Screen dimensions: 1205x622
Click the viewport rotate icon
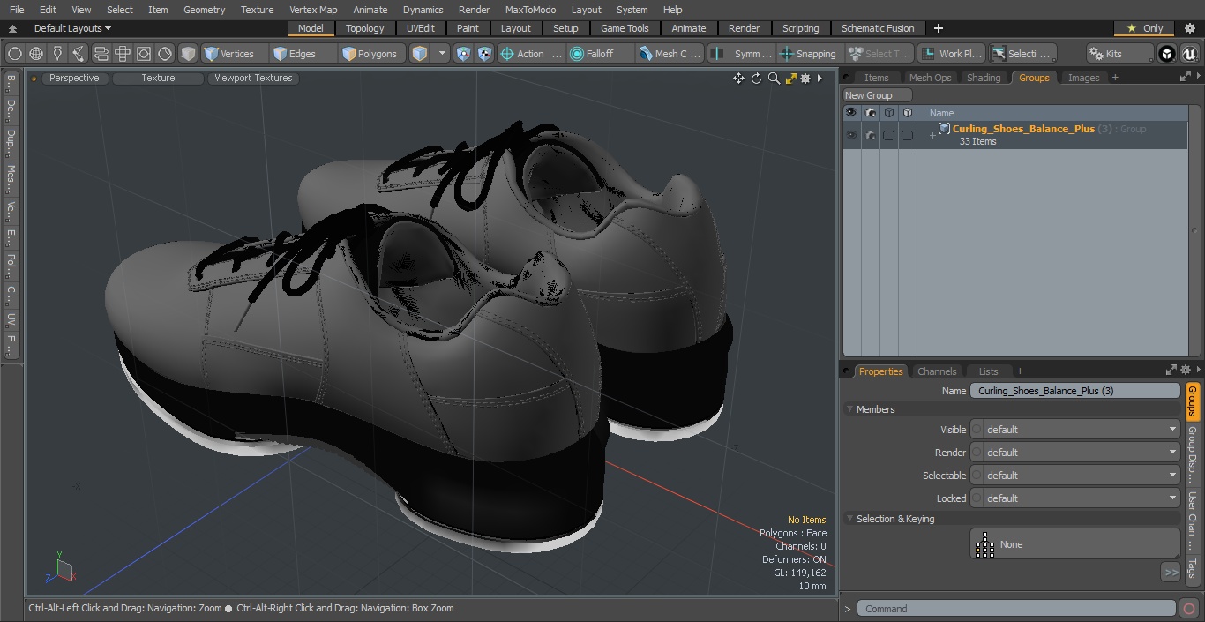tap(756, 79)
